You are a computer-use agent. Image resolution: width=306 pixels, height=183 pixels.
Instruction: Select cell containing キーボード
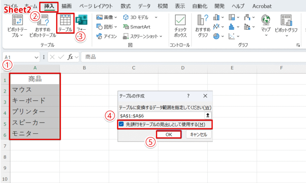pos(35,101)
